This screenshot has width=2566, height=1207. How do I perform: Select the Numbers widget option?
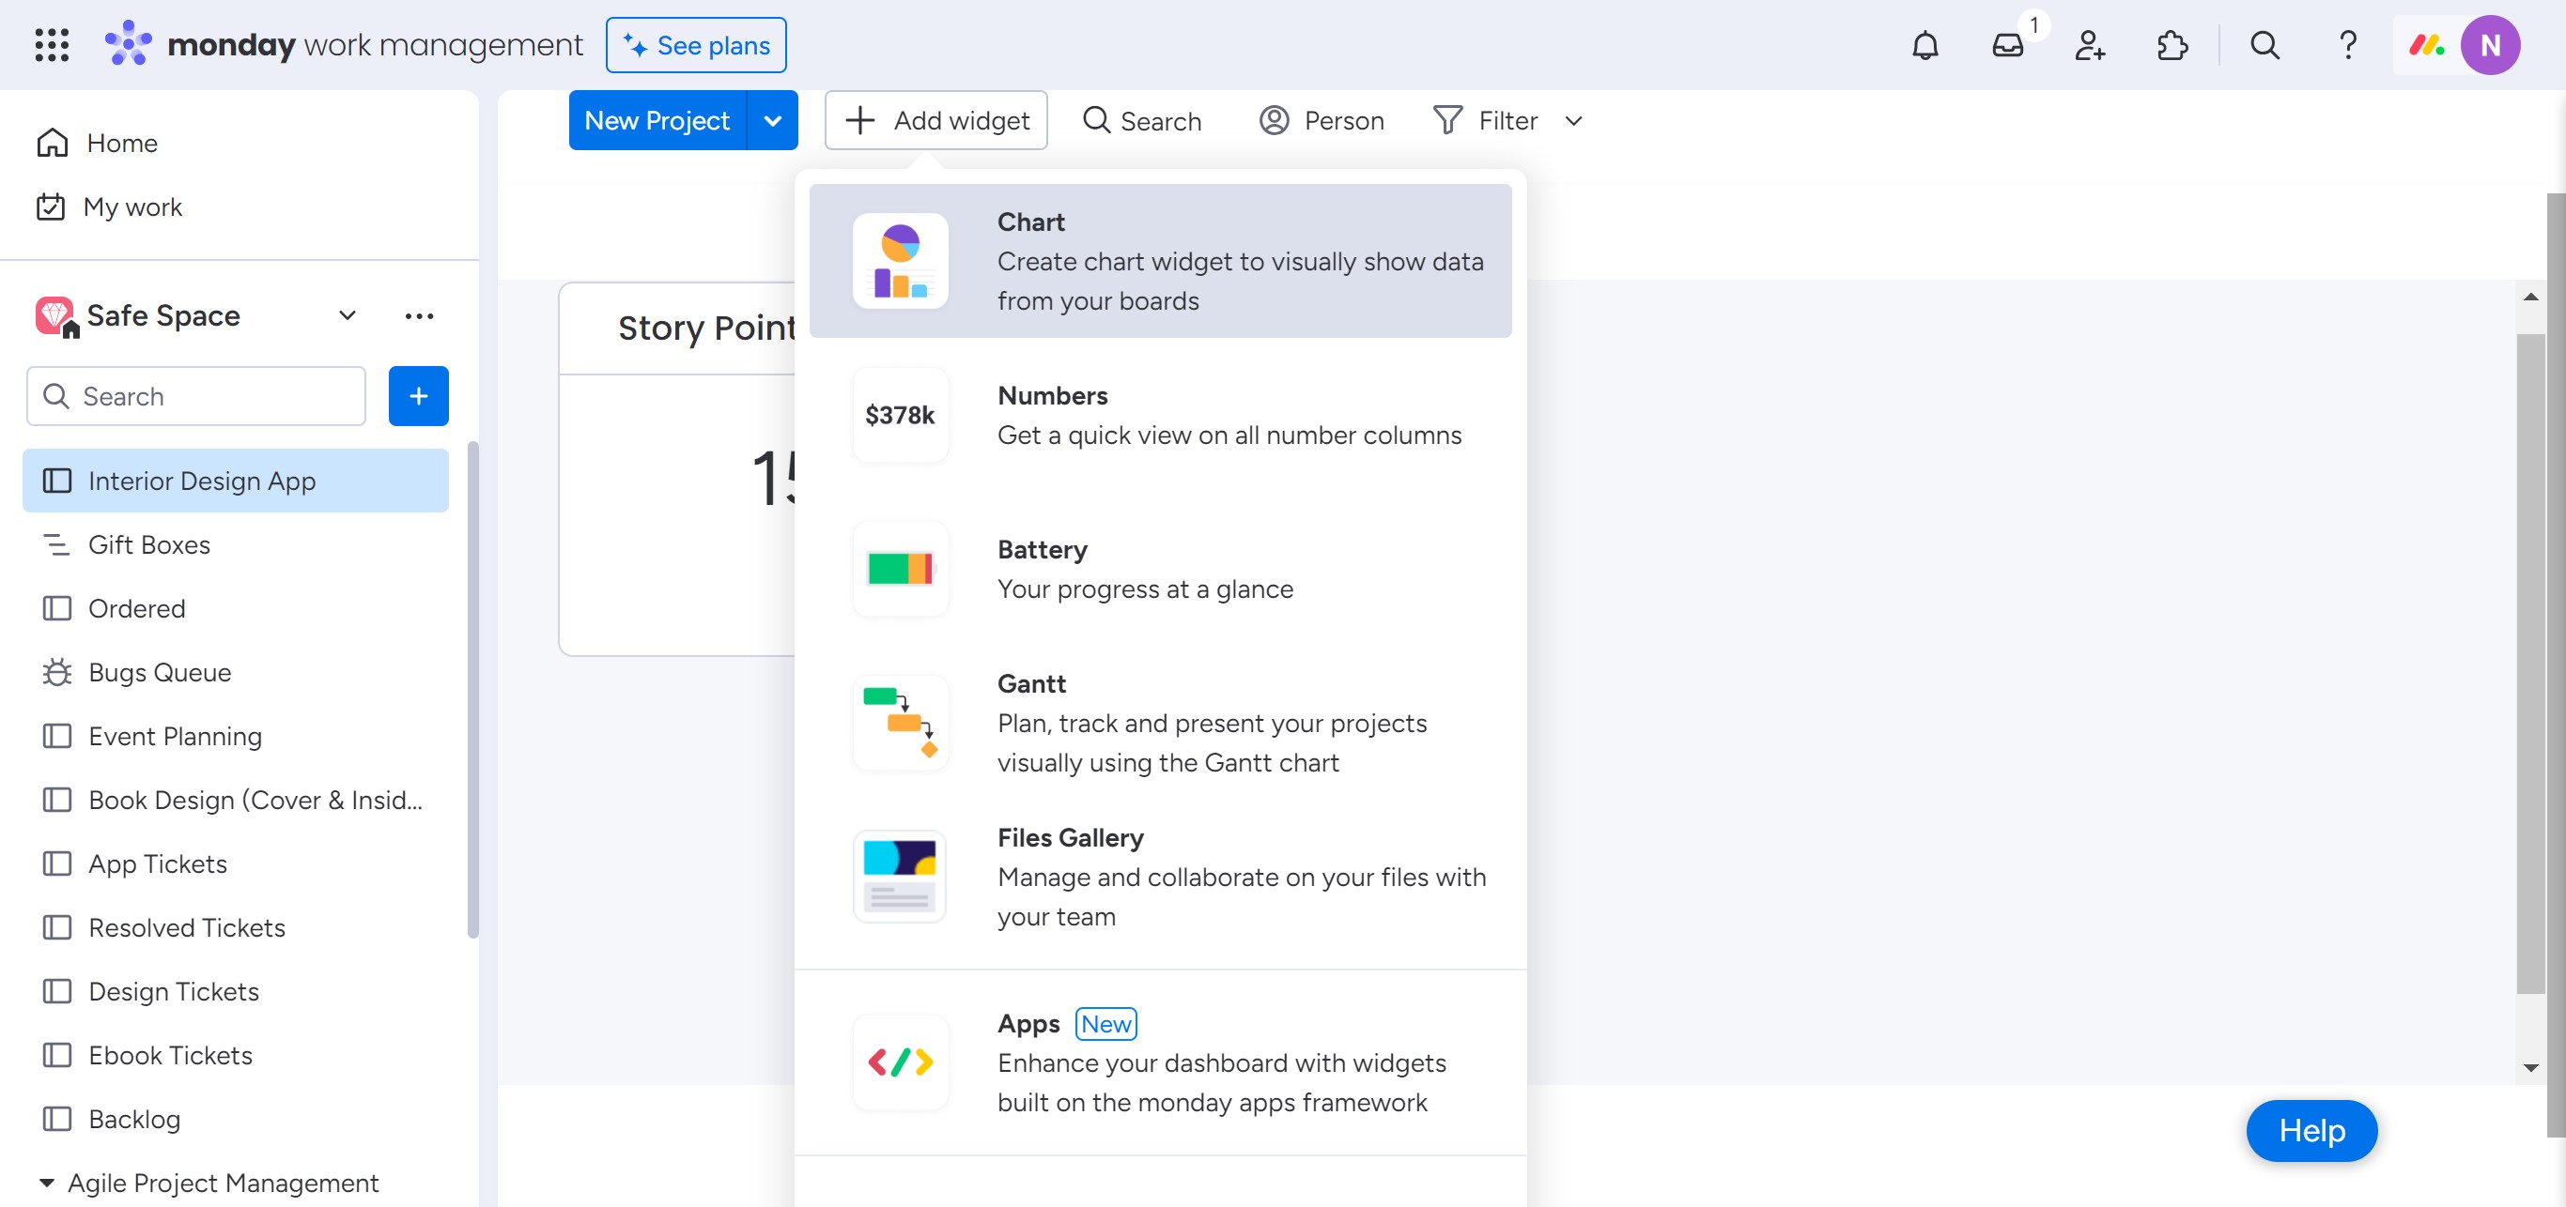coord(1159,416)
